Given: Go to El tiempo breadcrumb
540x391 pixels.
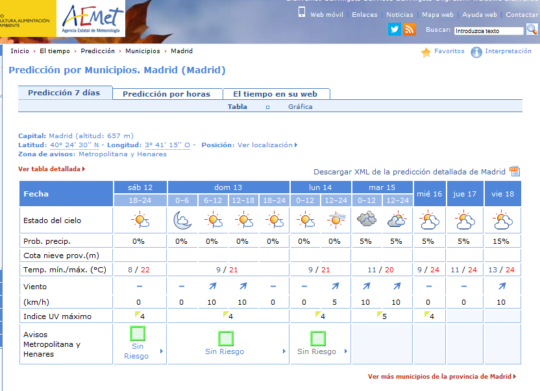Looking at the screenshot, I should coord(55,51).
